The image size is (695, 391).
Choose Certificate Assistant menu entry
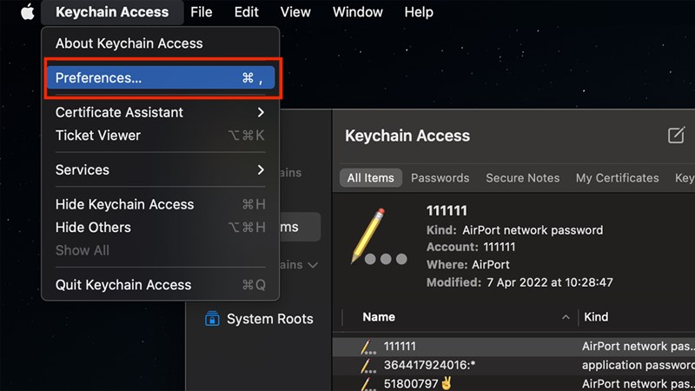click(161, 112)
